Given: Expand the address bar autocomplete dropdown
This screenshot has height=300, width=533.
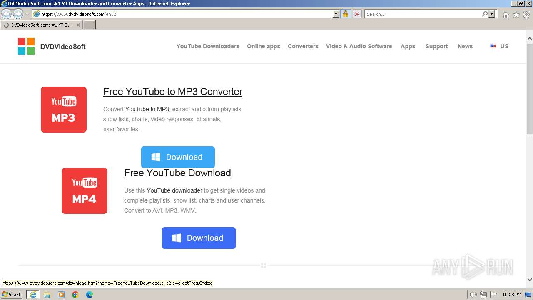Looking at the screenshot, I should [336, 14].
